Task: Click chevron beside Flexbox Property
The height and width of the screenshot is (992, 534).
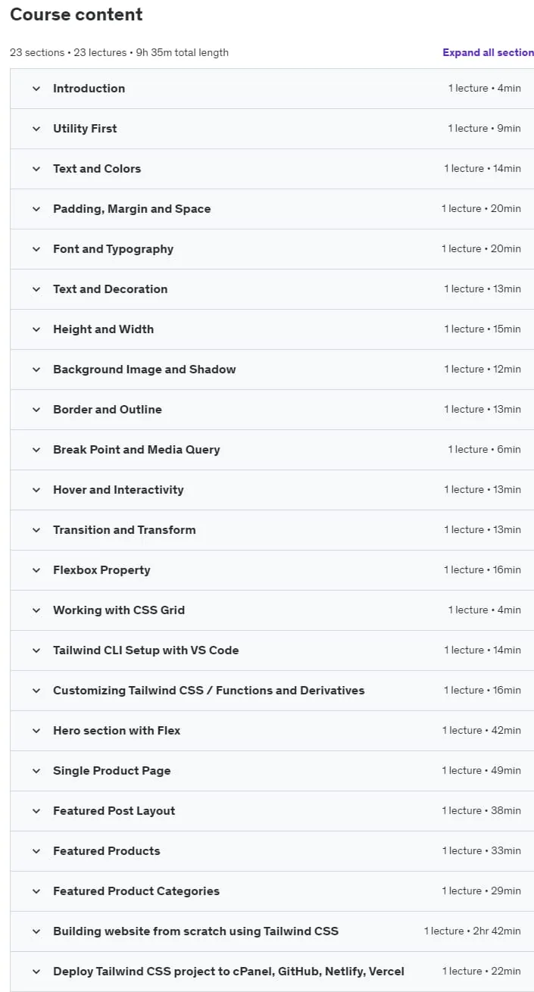Action: click(36, 570)
